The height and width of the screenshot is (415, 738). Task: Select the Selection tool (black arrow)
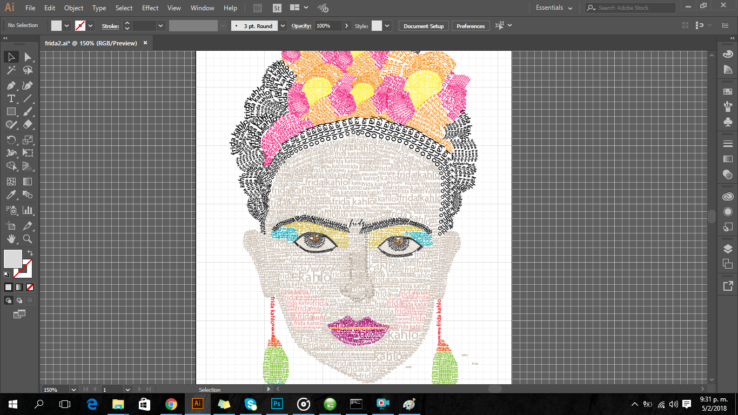pyautogui.click(x=11, y=57)
